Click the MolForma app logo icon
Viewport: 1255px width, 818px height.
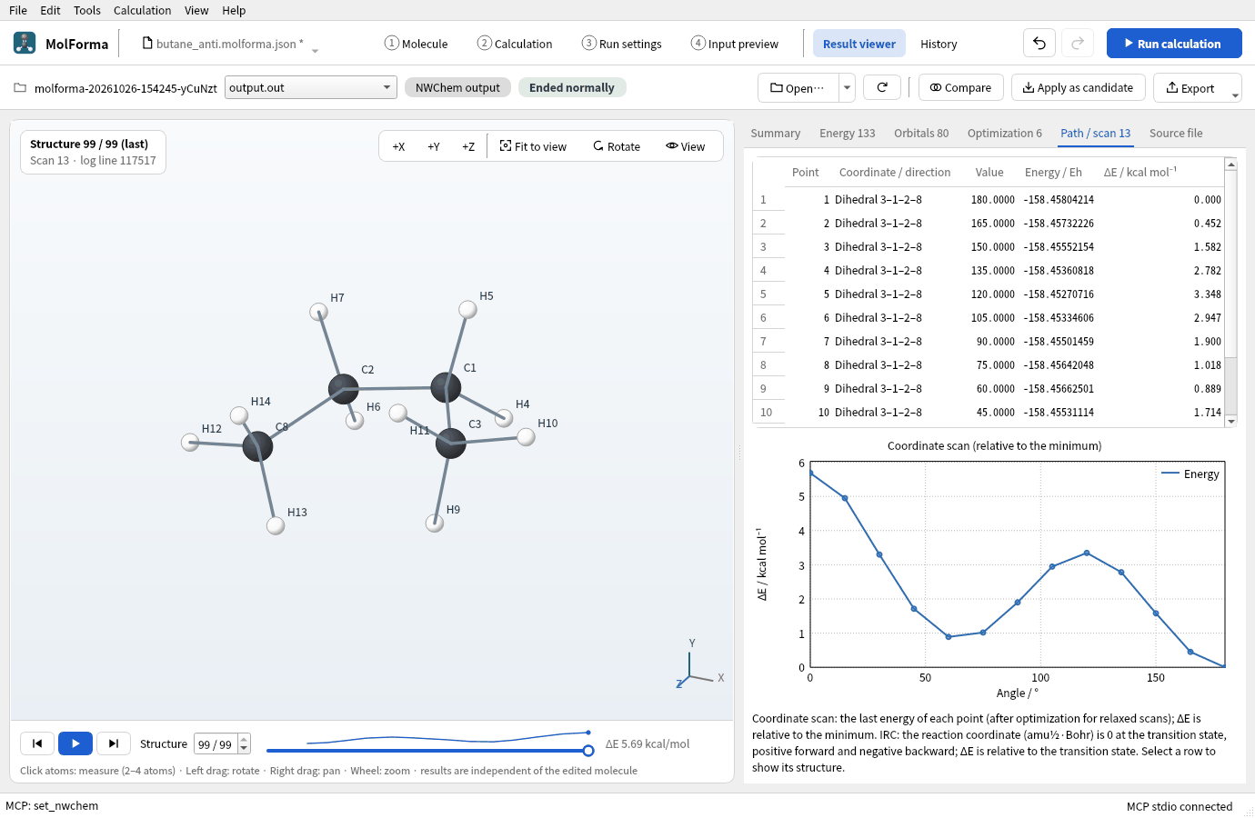point(25,43)
